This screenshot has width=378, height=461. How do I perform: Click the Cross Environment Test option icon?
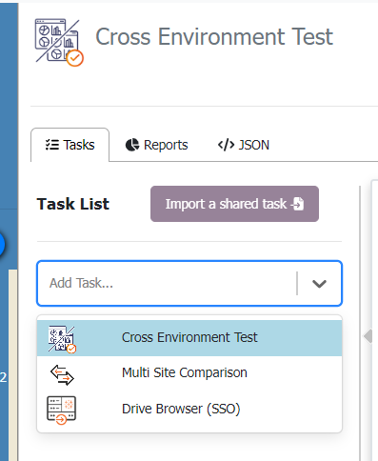tap(62, 339)
